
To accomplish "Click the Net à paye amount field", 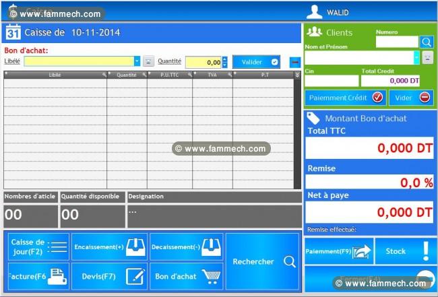I will 369,212.
